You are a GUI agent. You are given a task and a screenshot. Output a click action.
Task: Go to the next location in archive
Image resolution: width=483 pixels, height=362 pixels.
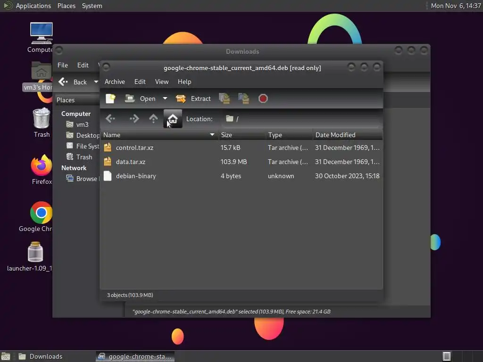(134, 118)
